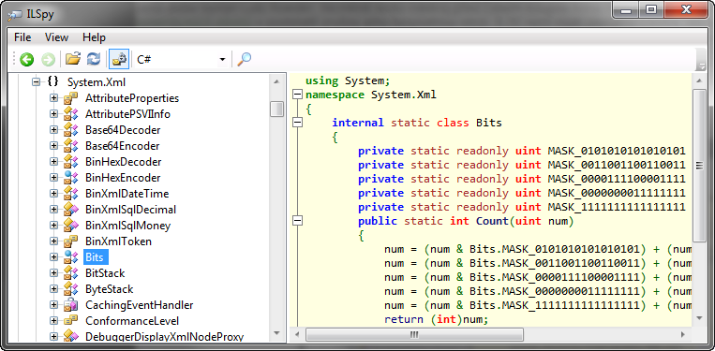Click the tree panel vertical scrollbar thumb
The width and height of the screenshot is (715, 351).
point(276,110)
